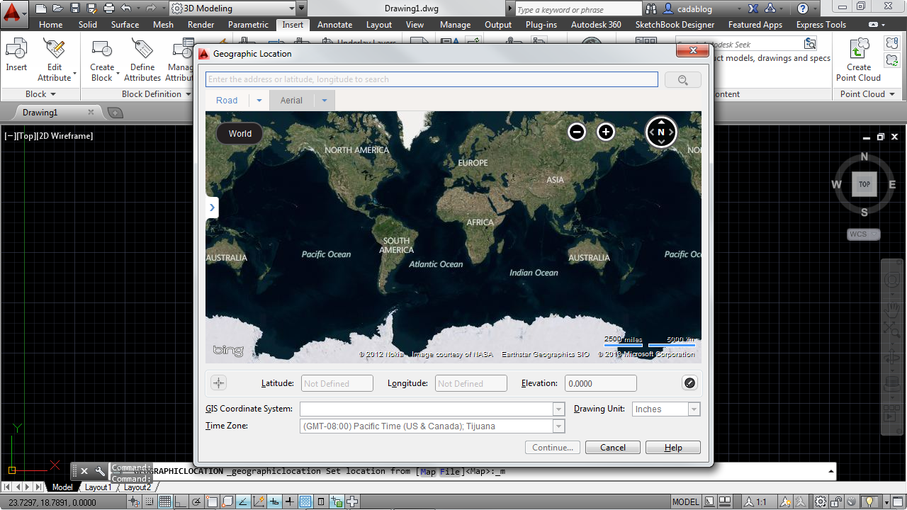Viewport: 907px width, 510px height.
Task: Open the Home ribbon tab
Action: (x=51, y=25)
